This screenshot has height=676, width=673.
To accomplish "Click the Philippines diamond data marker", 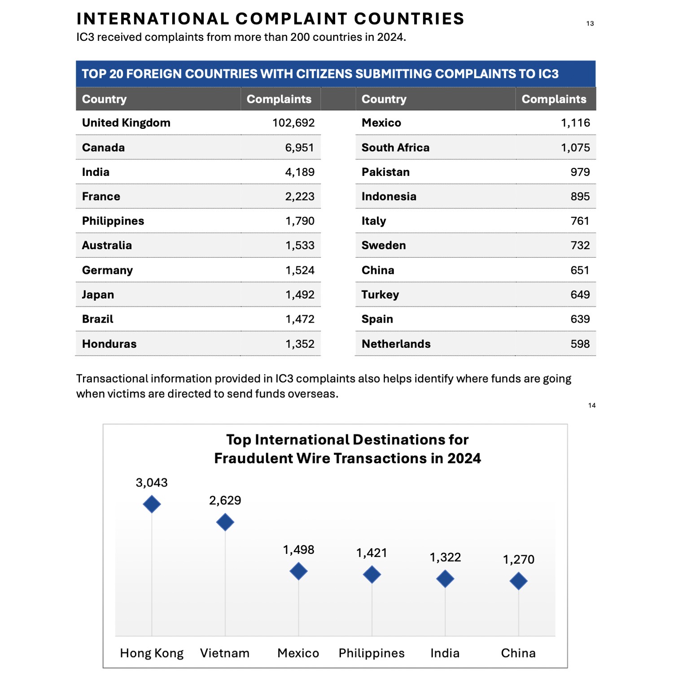I will (372, 575).
